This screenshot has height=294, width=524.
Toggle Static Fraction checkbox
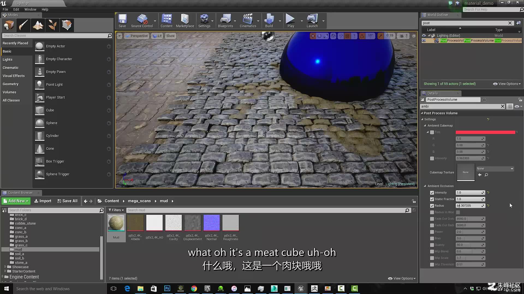tap(432, 199)
